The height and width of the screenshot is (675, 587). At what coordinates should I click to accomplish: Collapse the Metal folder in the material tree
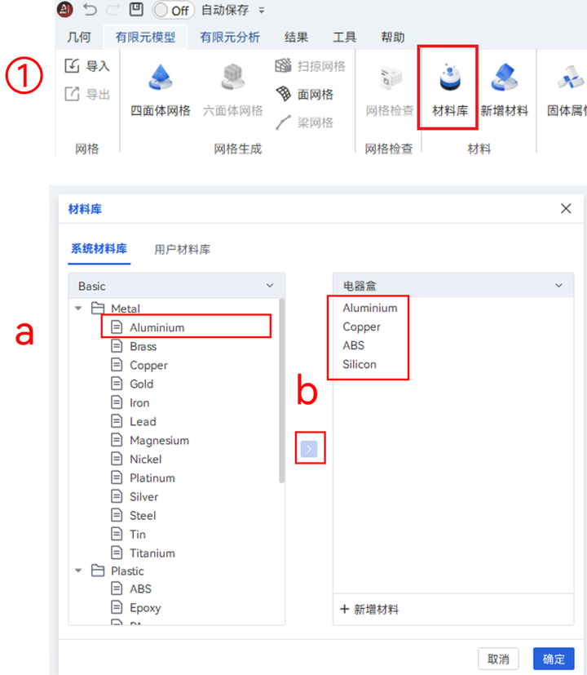coord(78,309)
